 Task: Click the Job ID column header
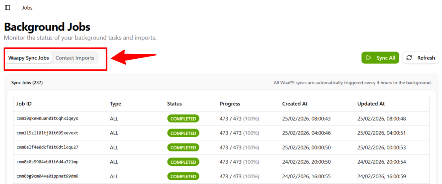[x=24, y=104]
